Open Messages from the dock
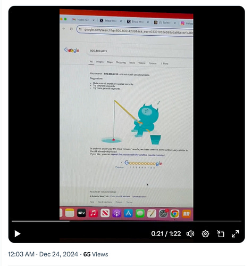The image size is (252, 266). point(140,213)
